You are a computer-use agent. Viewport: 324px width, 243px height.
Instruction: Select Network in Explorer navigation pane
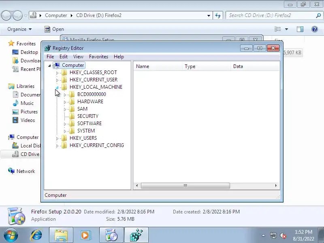click(x=21, y=171)
